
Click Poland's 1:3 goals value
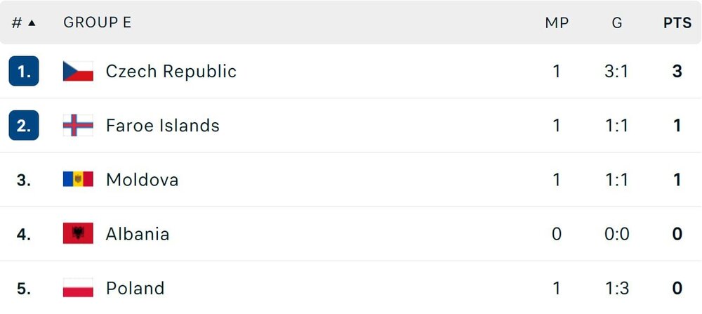pyautogui.click(x=617, y=288)
